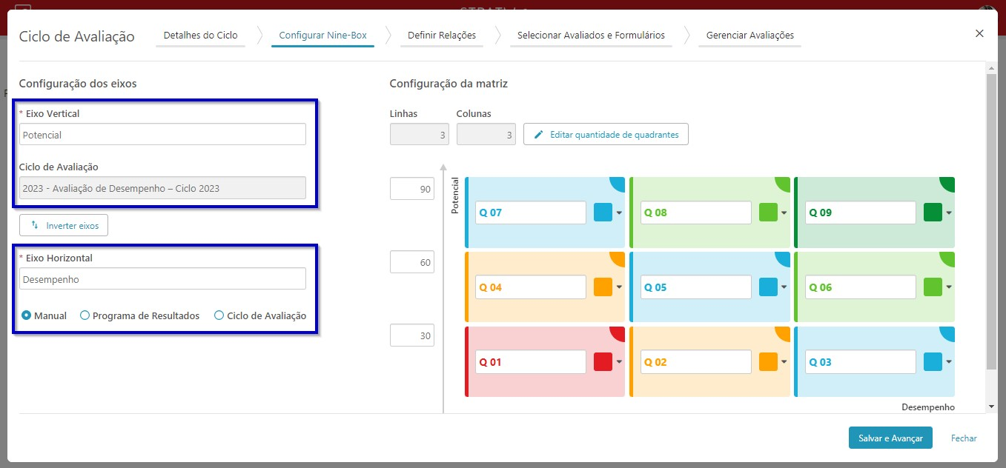Click the threshold field showing 60
The image size is (1006, 468).
tap(412, 262)
